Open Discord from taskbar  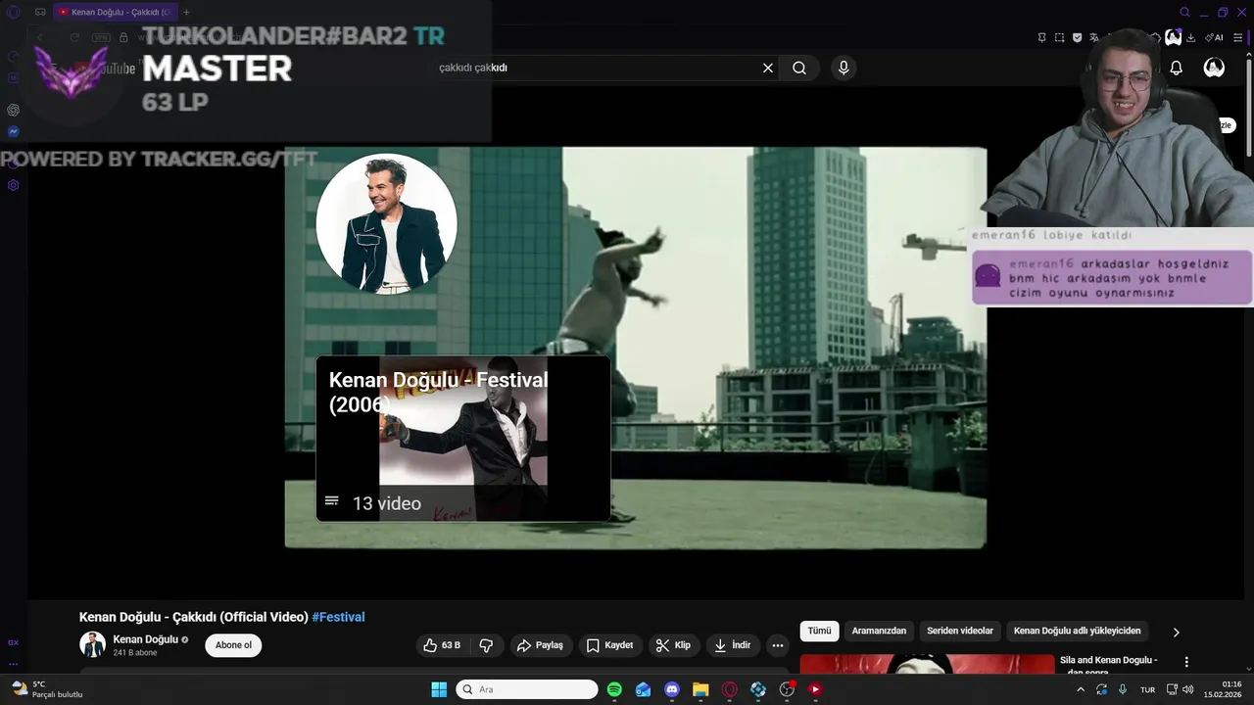671,689
